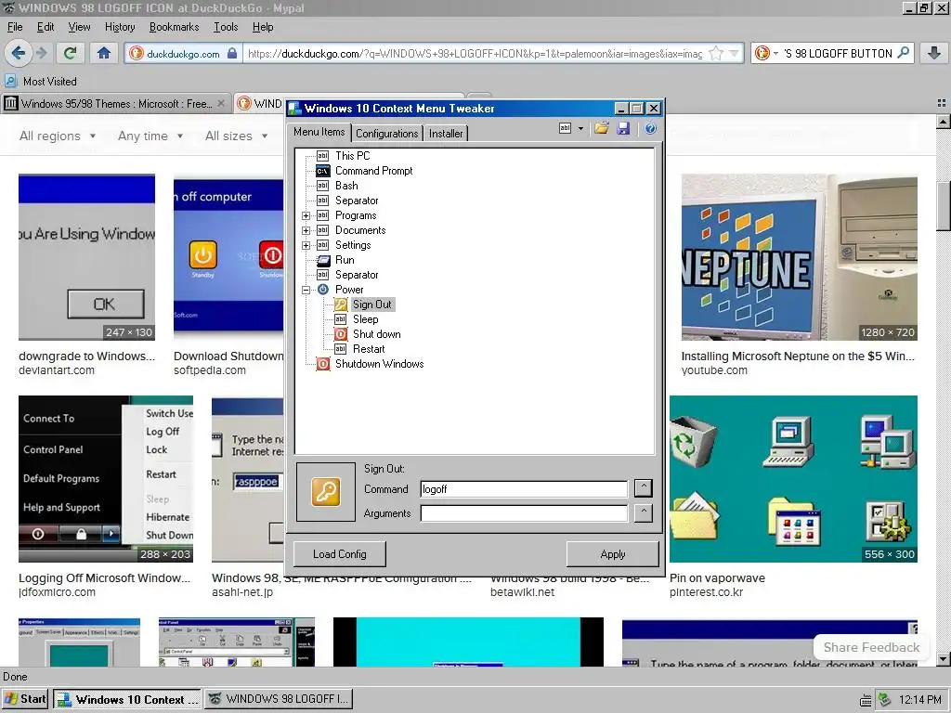Open the Tools menu
Viewport: 951px width, 713px height.
coord(226,27)
